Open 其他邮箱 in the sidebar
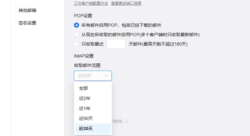250x136 pixels. (27, 10)
